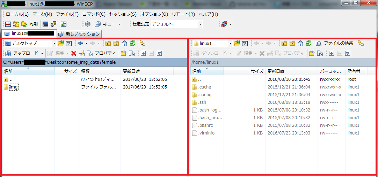Select the .bashrc file row
378x177 pixels.
tap(279, 125)
